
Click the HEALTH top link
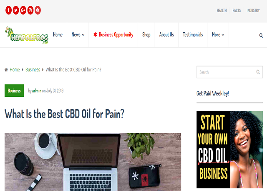pyautogui.click(x=222, y=10)
